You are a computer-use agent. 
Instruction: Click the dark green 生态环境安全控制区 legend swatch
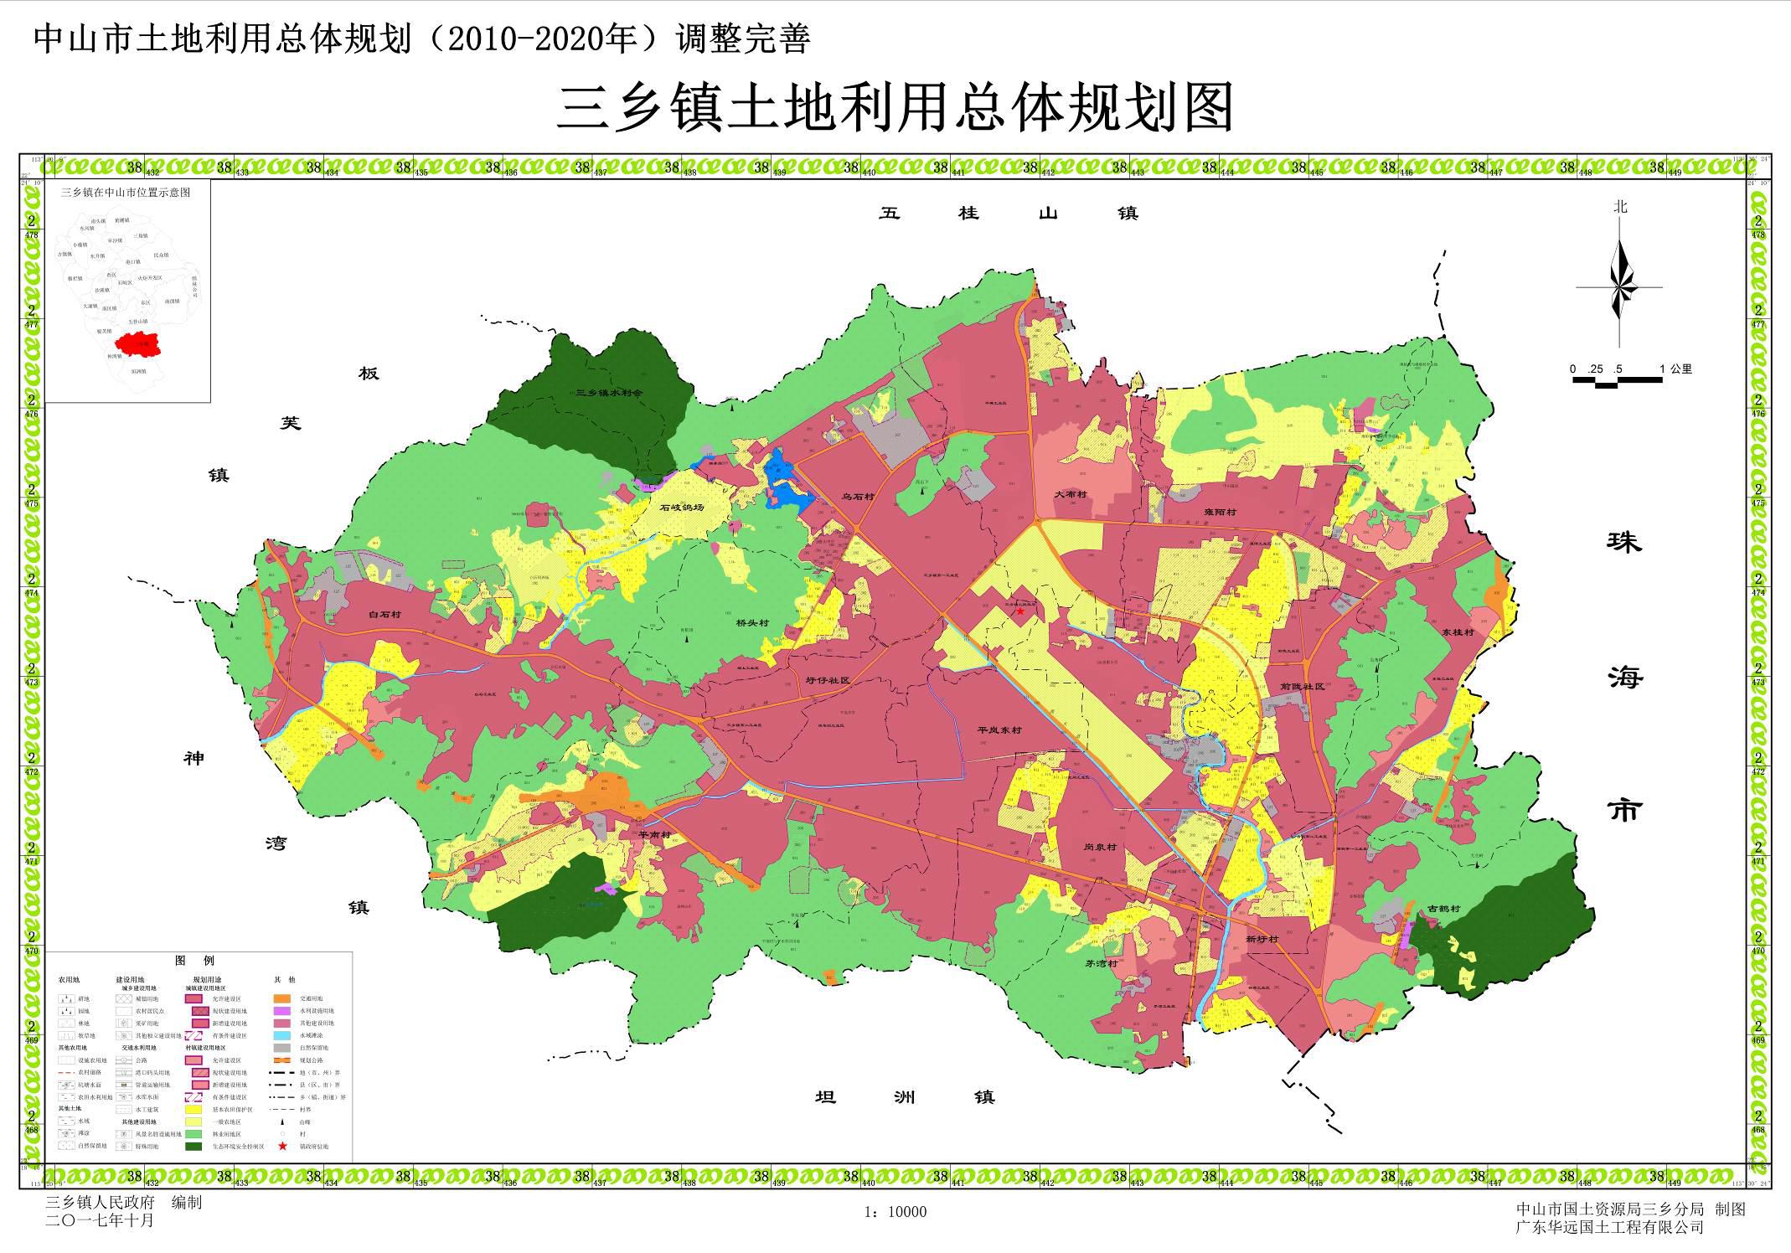(x=194, y=1147)
